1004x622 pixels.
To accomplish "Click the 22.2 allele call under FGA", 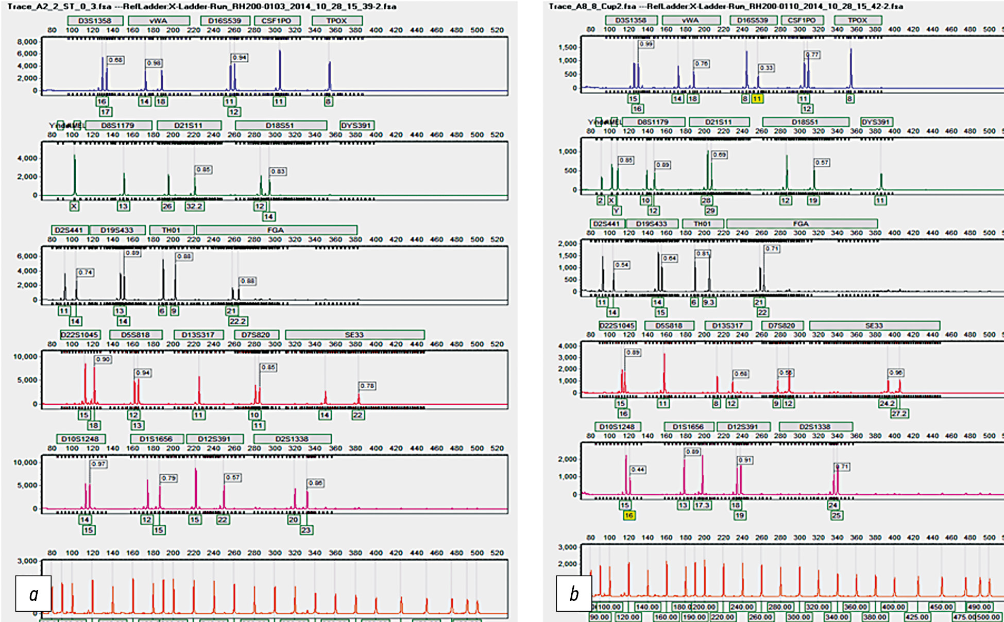I will click(237, 321).
